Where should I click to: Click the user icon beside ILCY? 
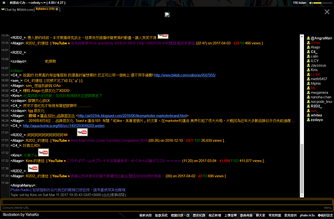(308, 61)
